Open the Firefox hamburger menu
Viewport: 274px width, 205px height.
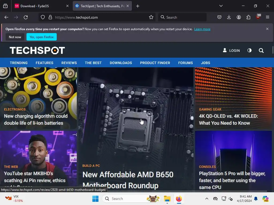pyautogui.click(x=268, y=17)
